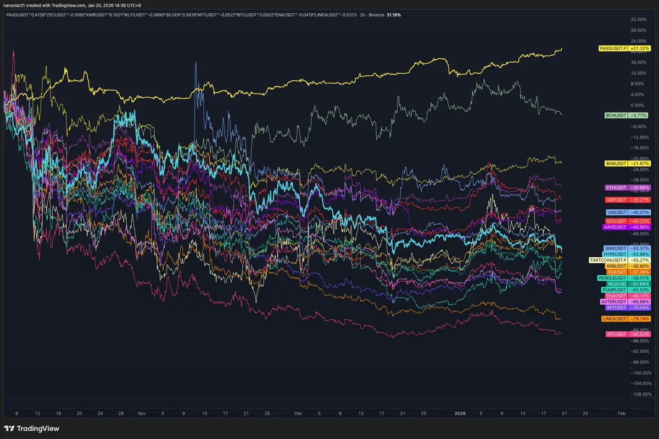
Task: Click the 28 date label on time axis
Action: click(x=121, y=412)
